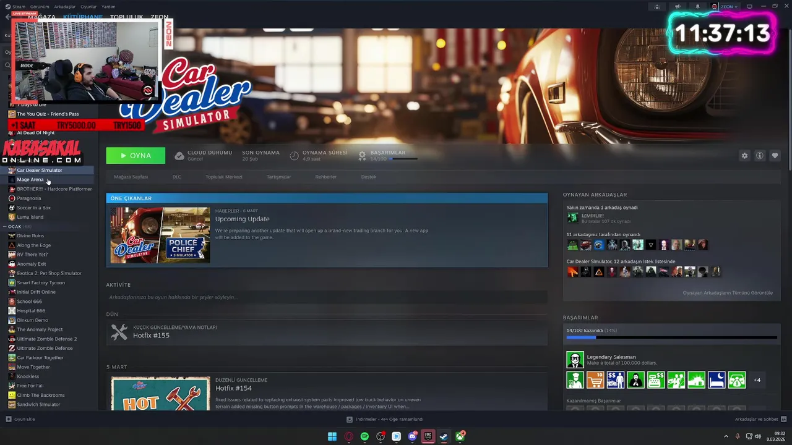Click the cloud status icon
792x445 pixels.
(x=179, y=156)
